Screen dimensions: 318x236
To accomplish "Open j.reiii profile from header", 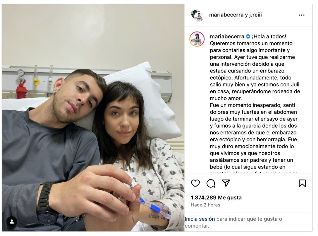I will click(255, 15).
